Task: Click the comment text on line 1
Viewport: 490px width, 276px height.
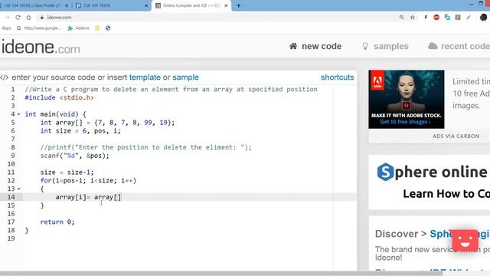Action: pyautogui.click(x=171, y=90)
